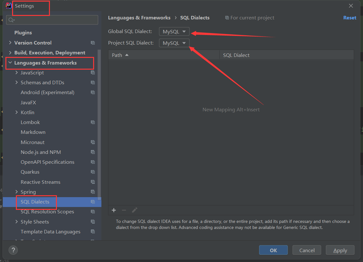Select Node.js and NPM settings
The height and width of the screenshot is (262, 363).
click(41, 152)
